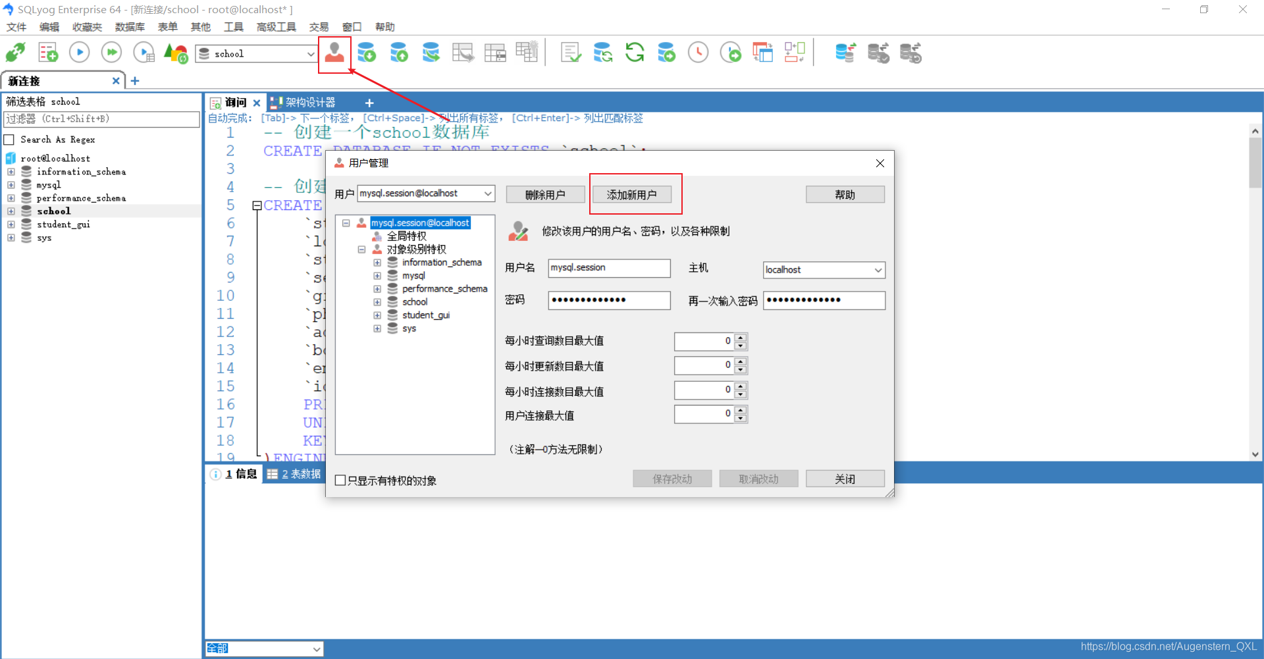Screen dimensions: 1264x659
Task: Open the 用户 mysql.session@localhost dropdown
Action: click(x=488, y=194)
